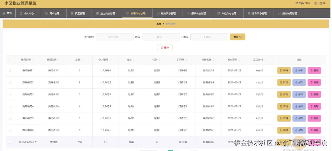Open the 停车信息管理 menu
Viewport: 332px width, 151px height.
(x=258, y=13)
